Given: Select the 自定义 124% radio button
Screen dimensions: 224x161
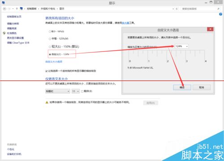Looking at the screenshot, I should 50,55.
